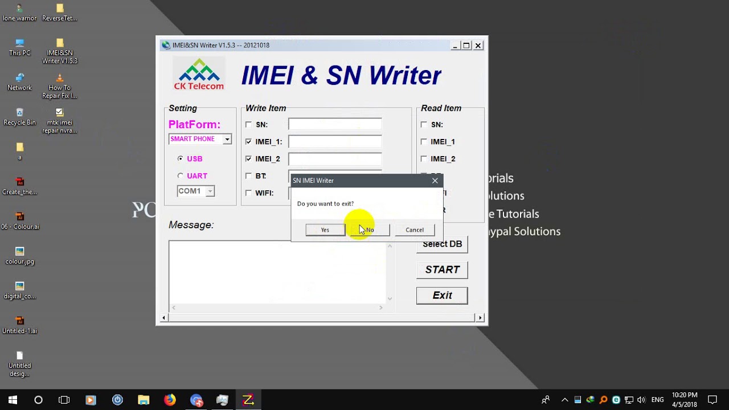
Task: Select the digital_co... image file
Action: (19, 290)
